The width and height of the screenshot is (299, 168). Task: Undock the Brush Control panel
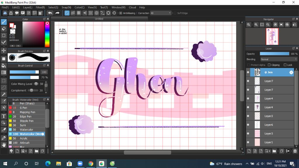click(x=44, y=65)
